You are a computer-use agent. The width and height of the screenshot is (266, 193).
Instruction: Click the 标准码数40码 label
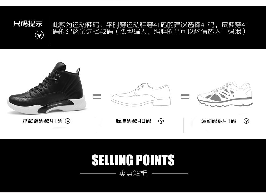coord(134,121)
